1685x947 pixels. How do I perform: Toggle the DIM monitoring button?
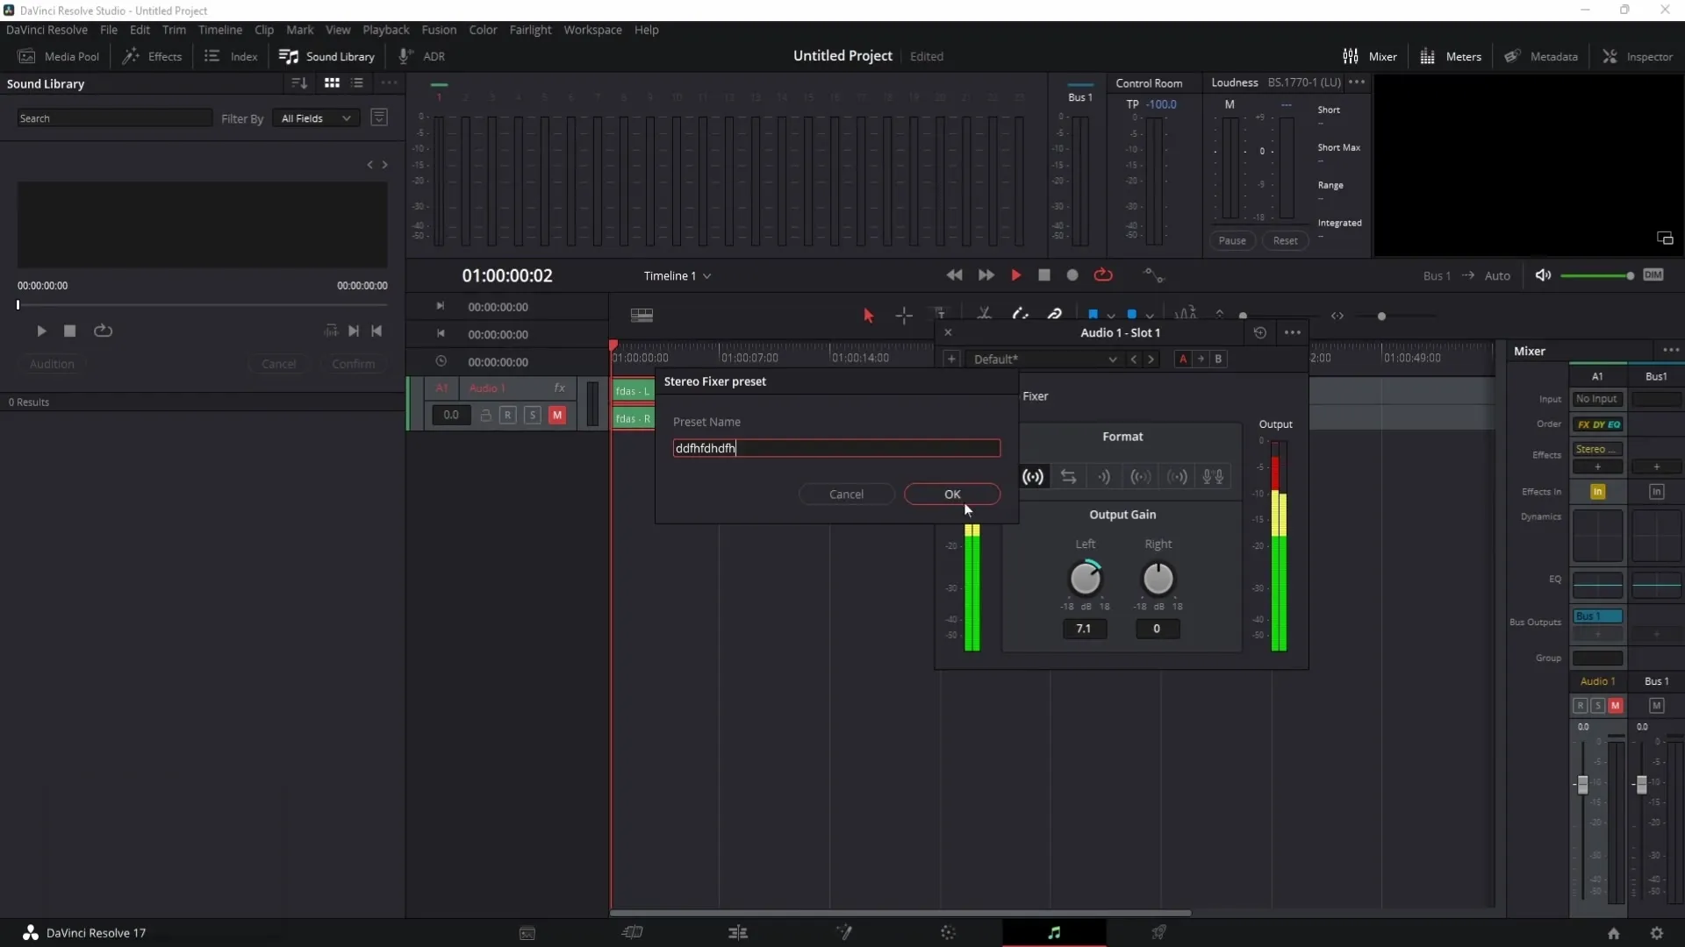coord(1653,275)
